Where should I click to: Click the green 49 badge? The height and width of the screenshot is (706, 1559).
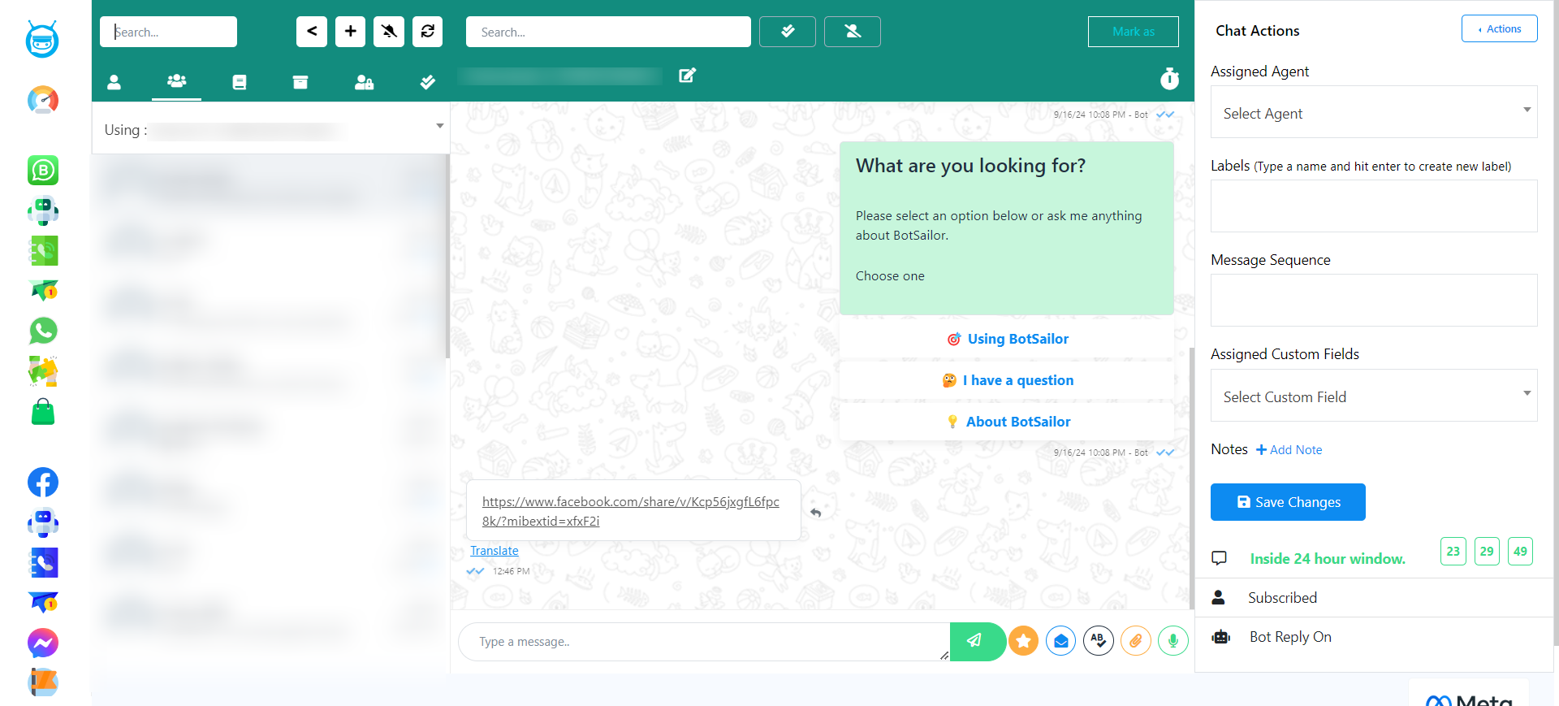tap(1520, 551)
